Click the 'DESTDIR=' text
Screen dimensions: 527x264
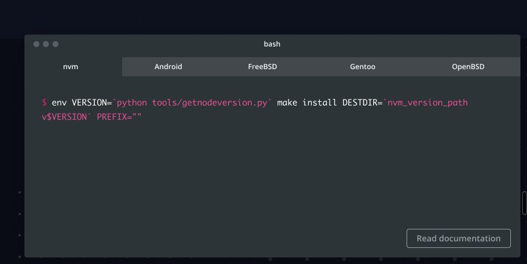pyautogui.click(x=362, y=103)
